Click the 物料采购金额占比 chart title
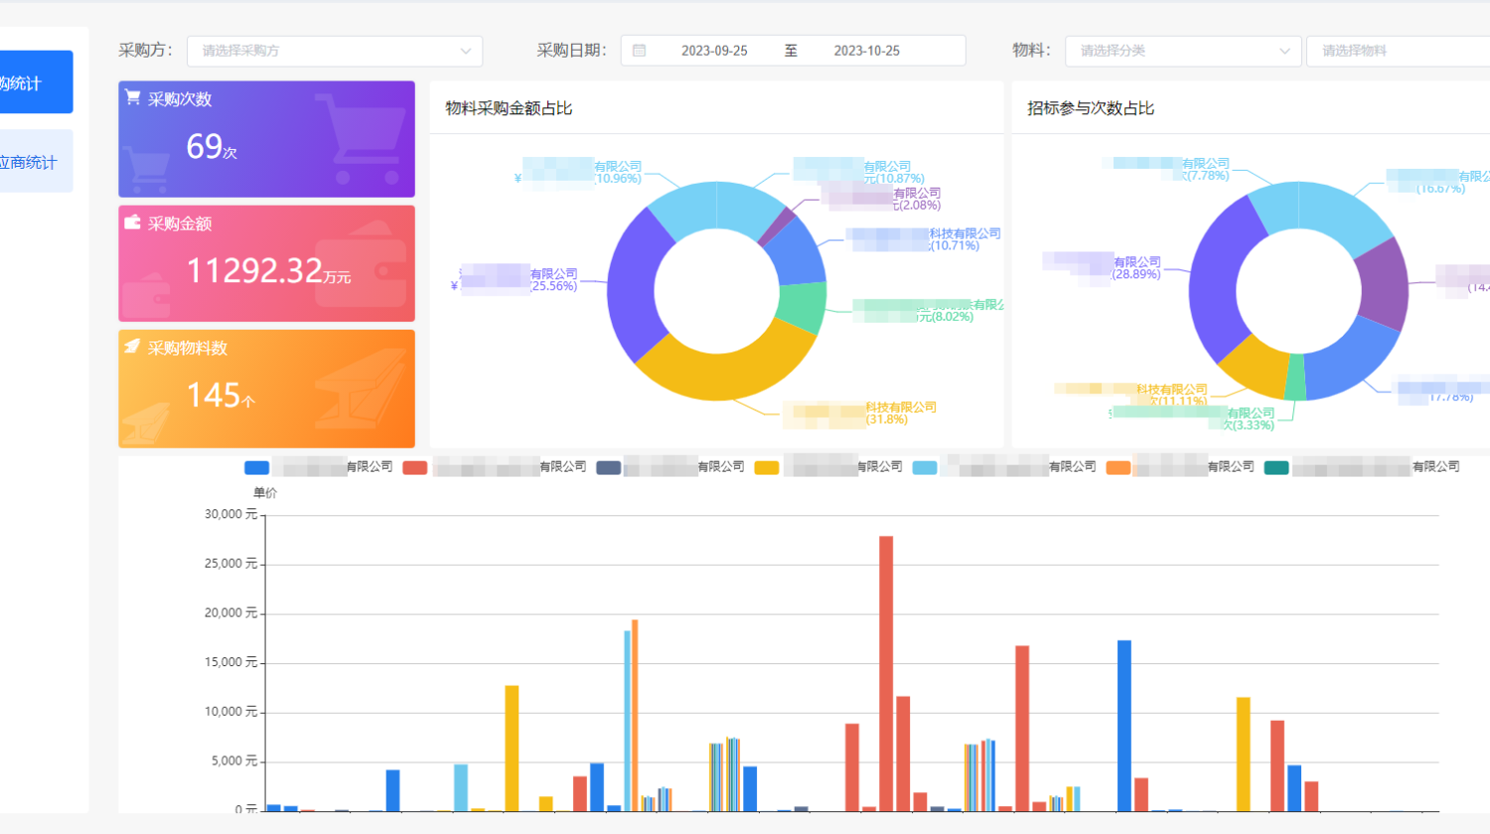The height and width of the screenshot is (834, 1490). [x=509, y=108]
